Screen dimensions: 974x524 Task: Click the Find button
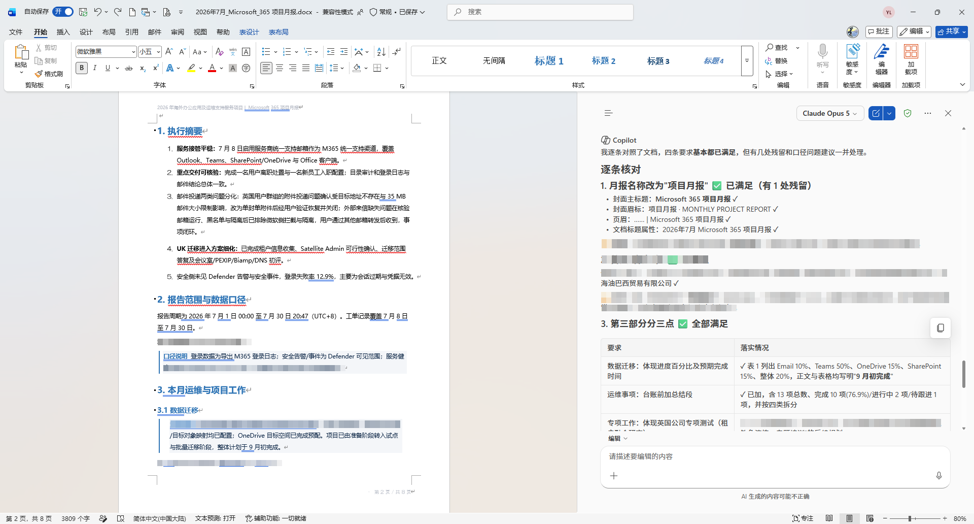[777, 48]
